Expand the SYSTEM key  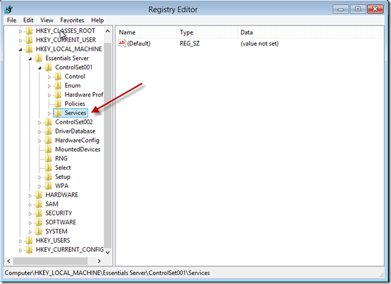[x=30, y=232]
